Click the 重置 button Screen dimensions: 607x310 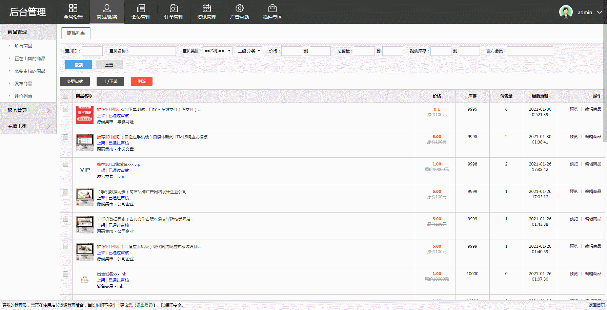pyautogui.click(x=109, y=65)
